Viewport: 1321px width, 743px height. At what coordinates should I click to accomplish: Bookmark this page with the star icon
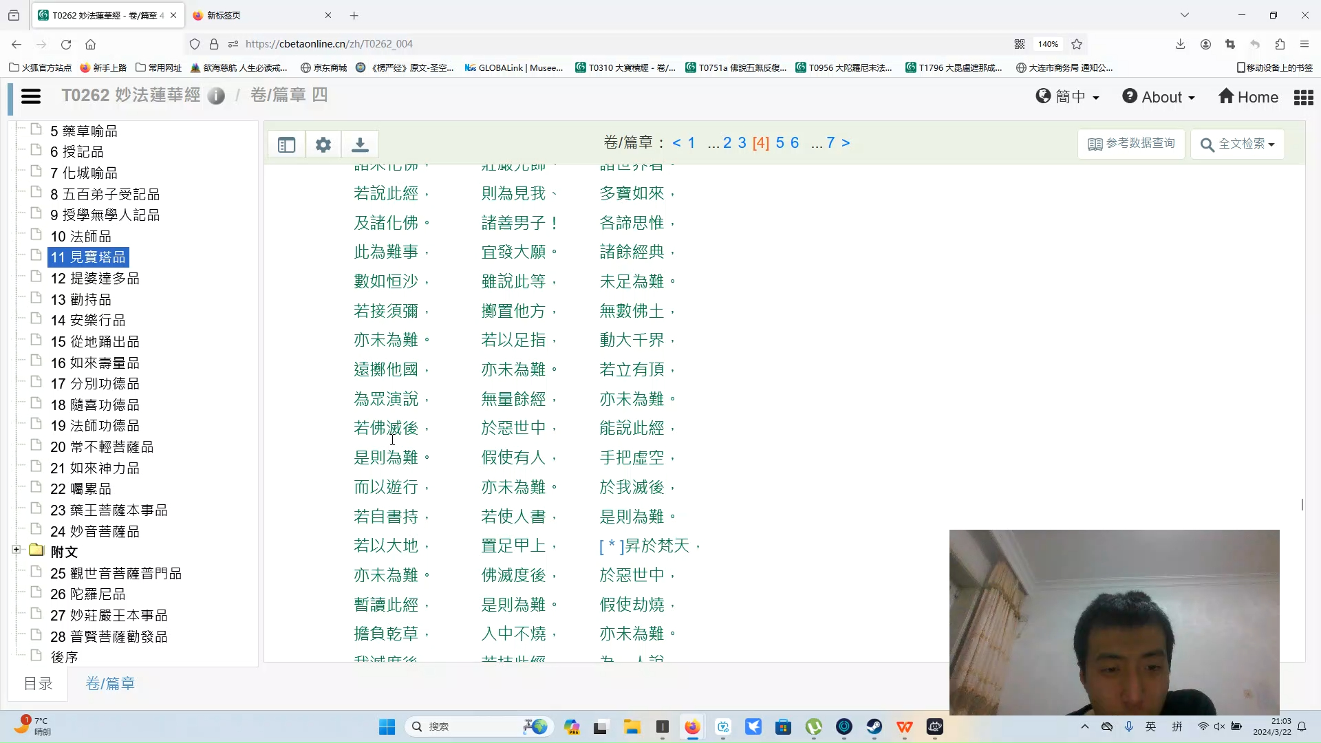[1077, 44]
